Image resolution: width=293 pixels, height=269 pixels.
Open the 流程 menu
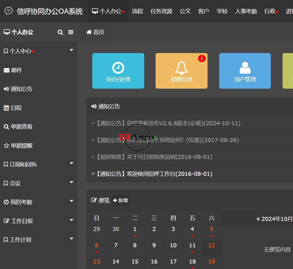tap(137, 11)
